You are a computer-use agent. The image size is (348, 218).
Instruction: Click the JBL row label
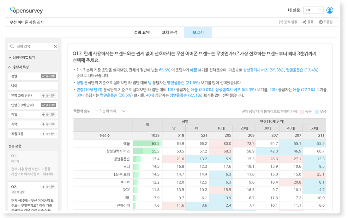(127, 198)
